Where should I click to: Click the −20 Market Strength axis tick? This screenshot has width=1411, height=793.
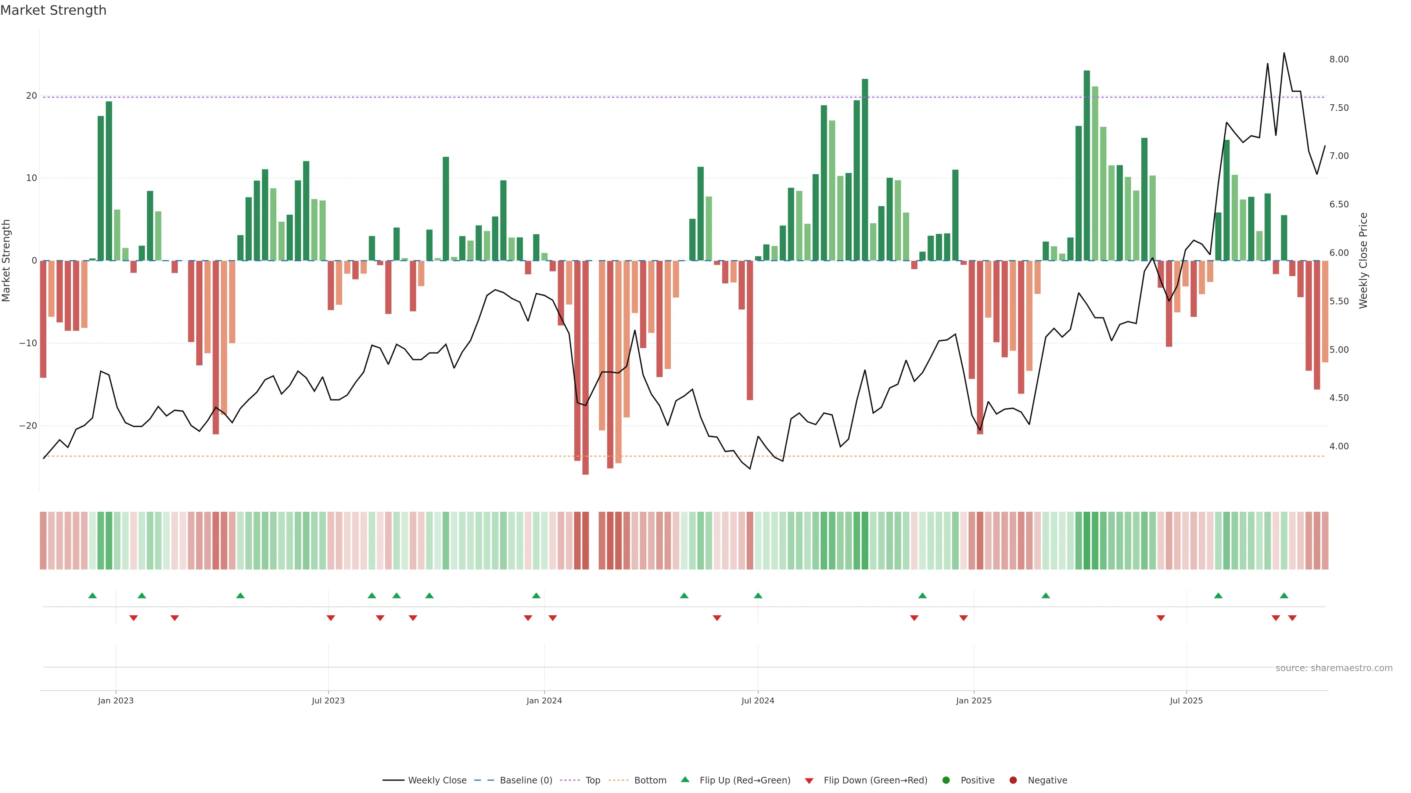pos(28,426)
